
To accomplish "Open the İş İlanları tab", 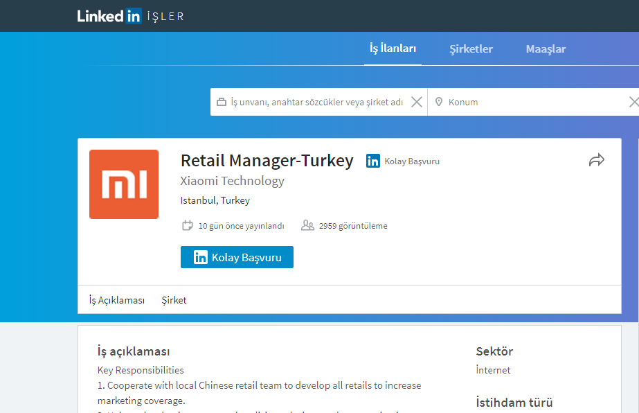I will click(x=393, y=49).
